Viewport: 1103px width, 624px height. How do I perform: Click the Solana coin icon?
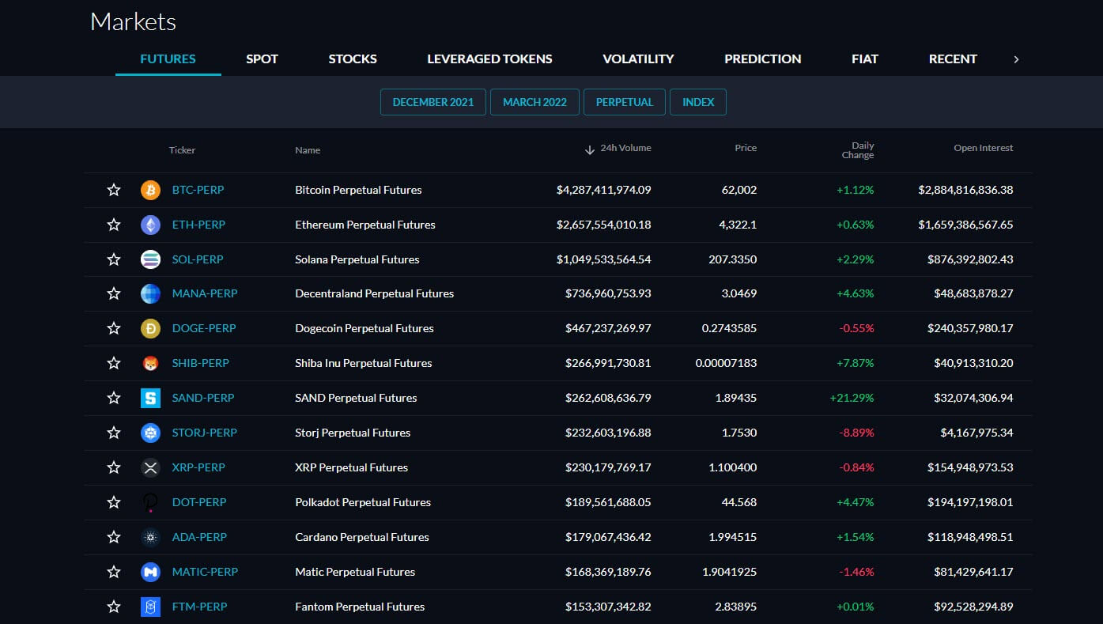150,259
